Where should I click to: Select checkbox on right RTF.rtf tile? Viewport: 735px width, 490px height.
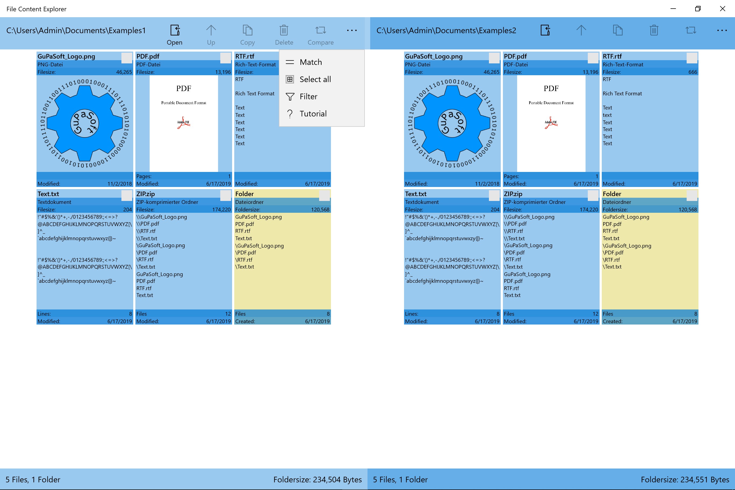pyautogui.click(x=691, y=58)
